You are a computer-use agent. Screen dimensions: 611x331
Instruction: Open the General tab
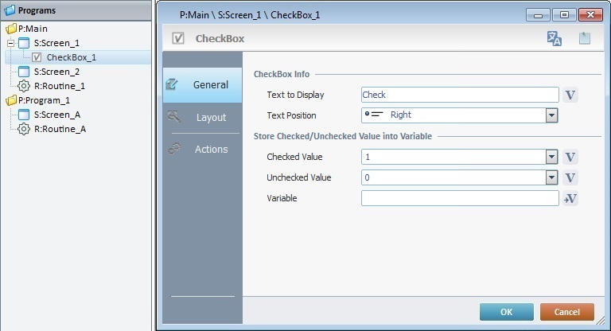(210, 85)
